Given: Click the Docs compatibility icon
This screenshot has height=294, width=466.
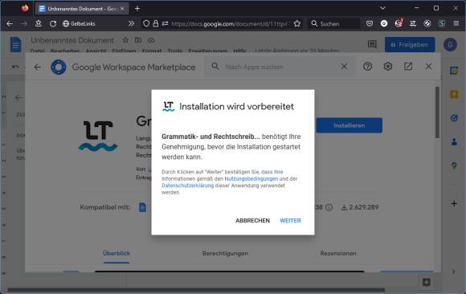Looking at the screenshot, I should (x=143, y=207).
